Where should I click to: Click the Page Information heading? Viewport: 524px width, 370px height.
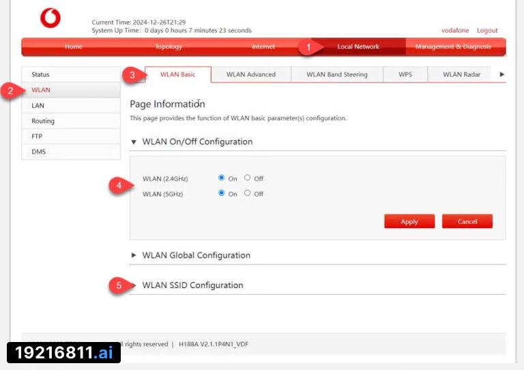coord(167,104)
